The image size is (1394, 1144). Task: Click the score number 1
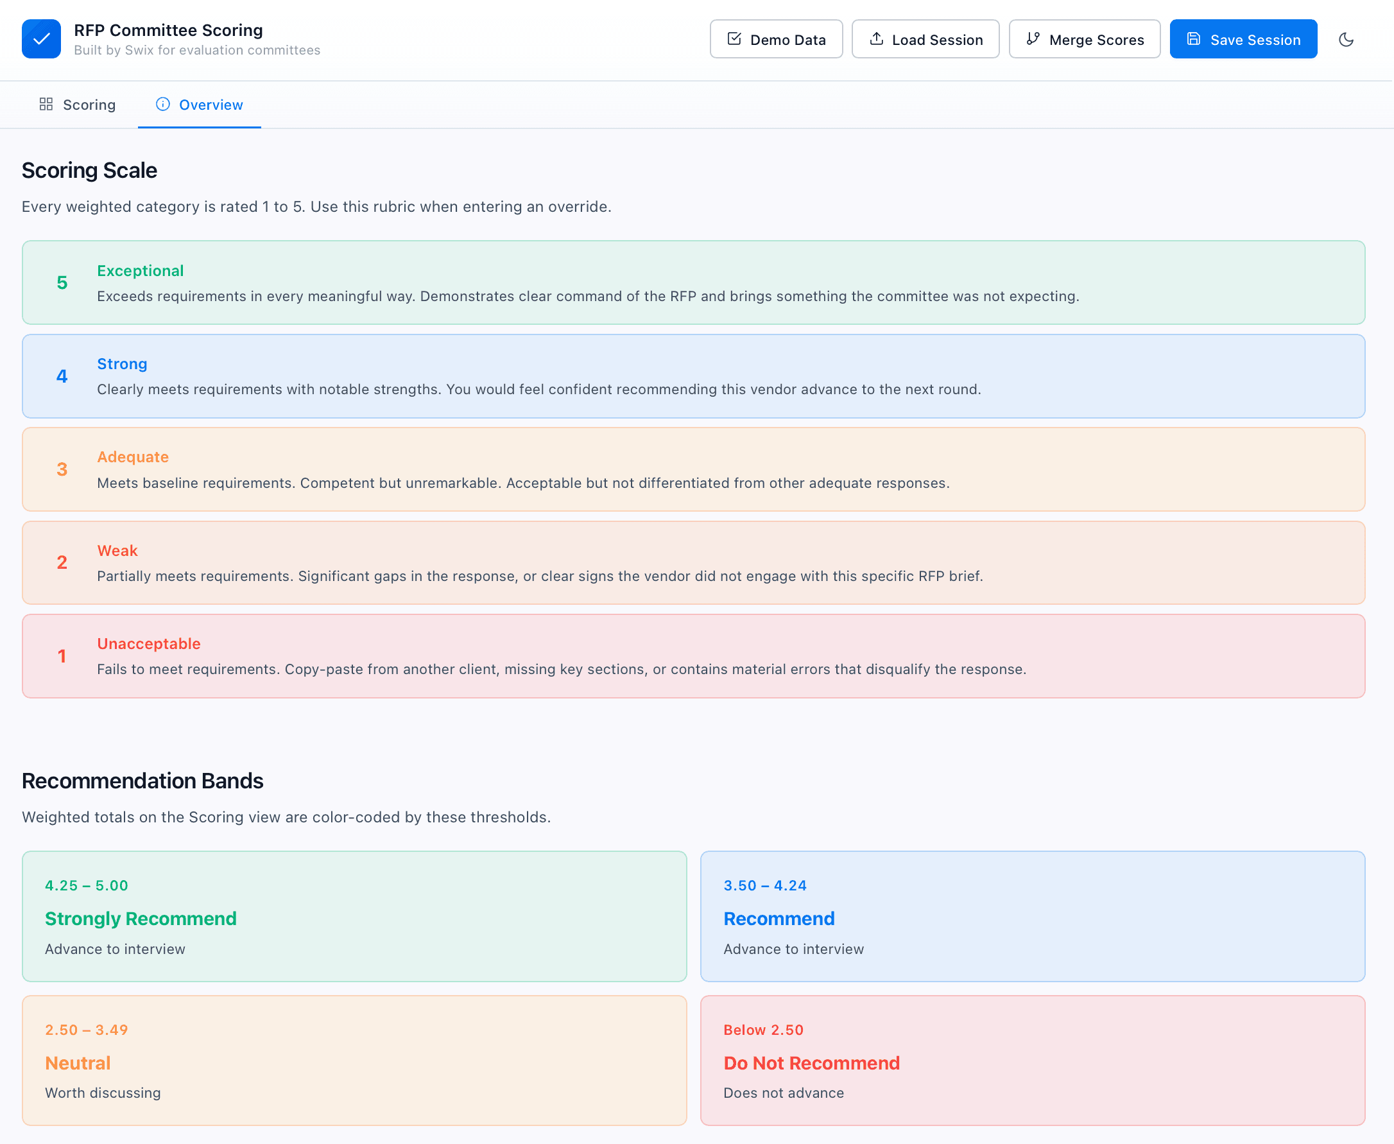(62, 655)
